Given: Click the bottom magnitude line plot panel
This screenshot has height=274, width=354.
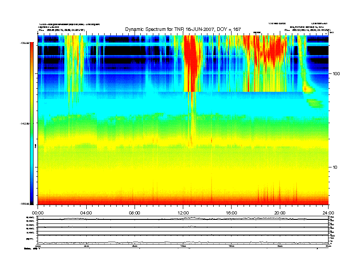Looking at the screenshot, I should 183,240.
